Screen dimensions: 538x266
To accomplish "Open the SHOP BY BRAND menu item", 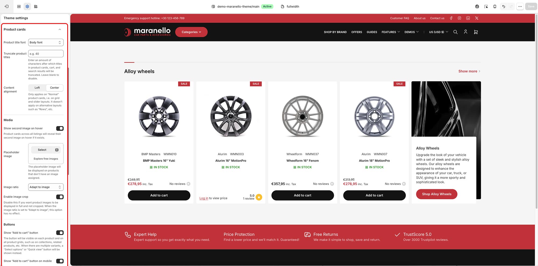I will pyautogui.click(x=335, y=32).
